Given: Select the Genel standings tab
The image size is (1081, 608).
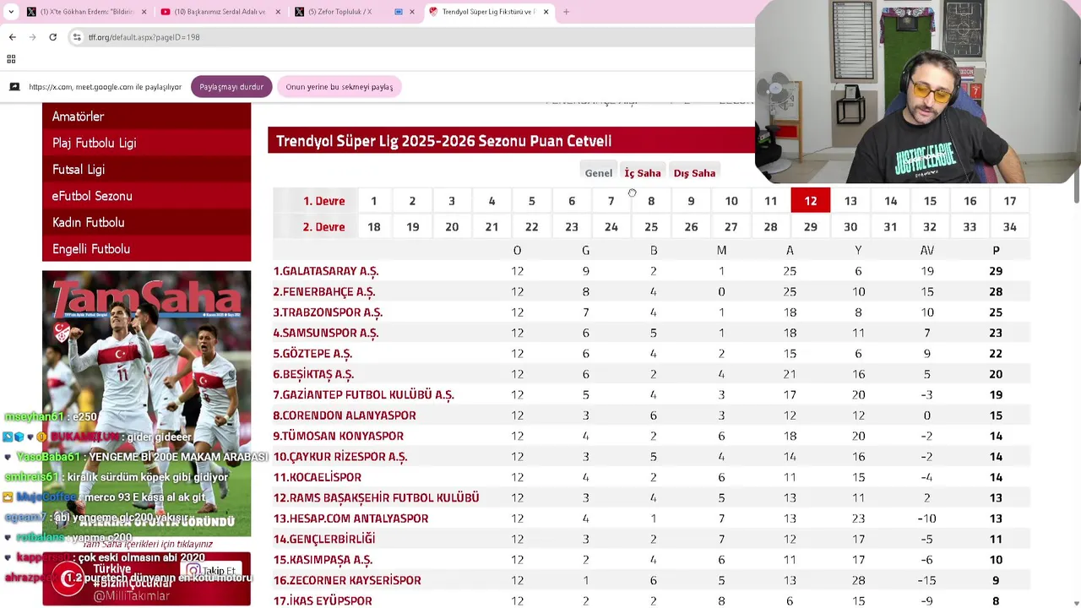Looking at the screenshot, I should tap(599, 173).
